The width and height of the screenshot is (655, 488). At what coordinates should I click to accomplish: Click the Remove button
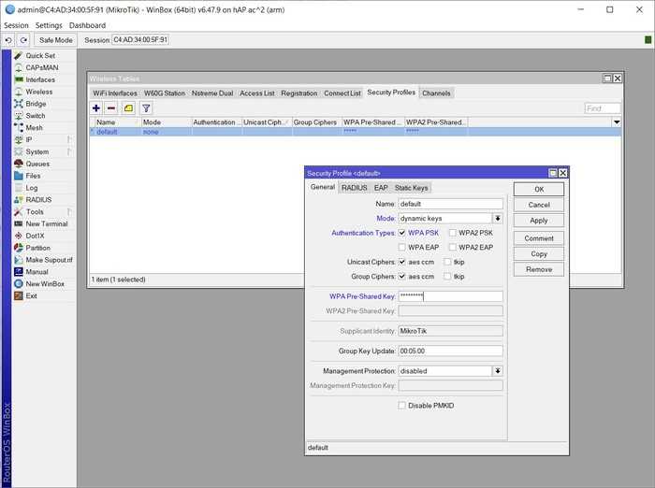(539, 269)
